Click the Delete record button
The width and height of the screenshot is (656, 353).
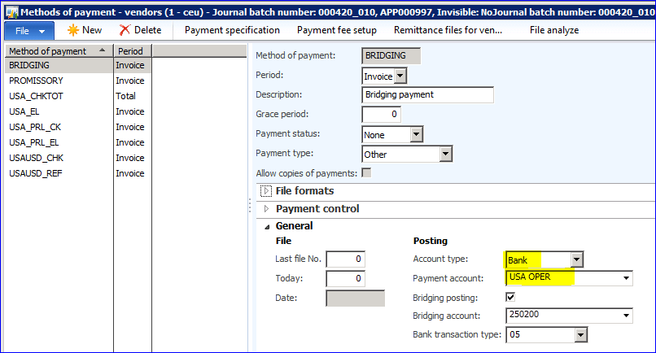pos(140,30)
